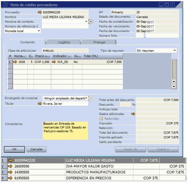
Task: Click the Cancelar button
Action: (x=36, y=149)
